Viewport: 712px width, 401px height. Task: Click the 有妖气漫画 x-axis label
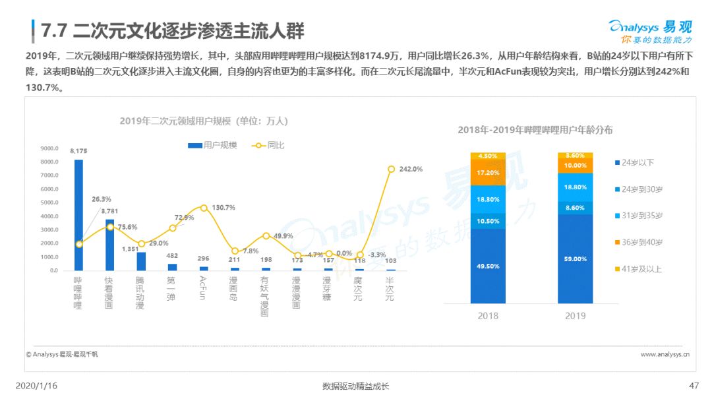pos(265,297)
